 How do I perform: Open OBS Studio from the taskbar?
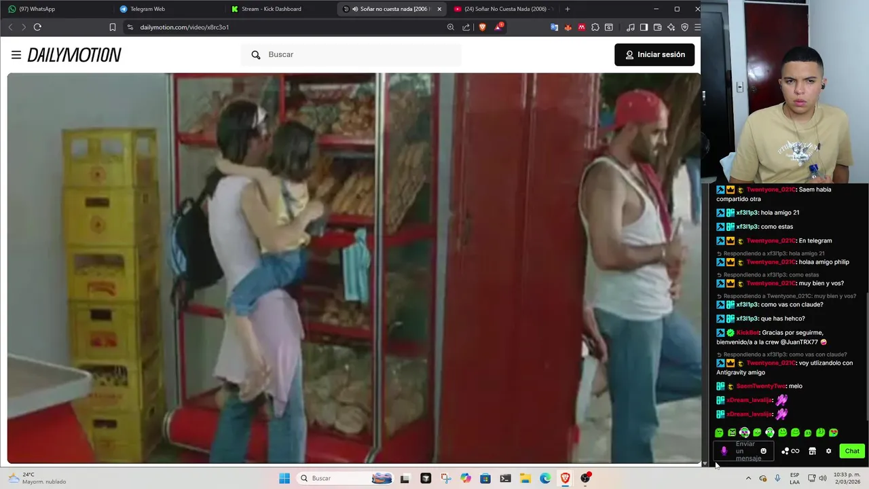pyautogui.click(x=585, y=478)
